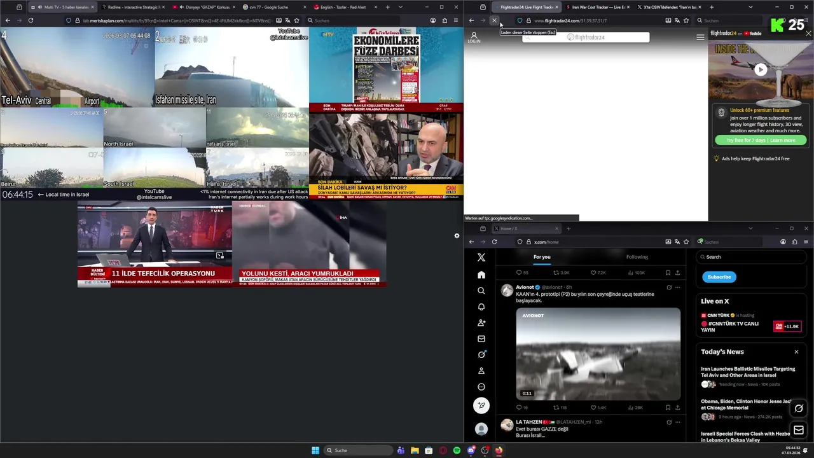
Task: Like the Avionot post
Action: coord(598,407)
